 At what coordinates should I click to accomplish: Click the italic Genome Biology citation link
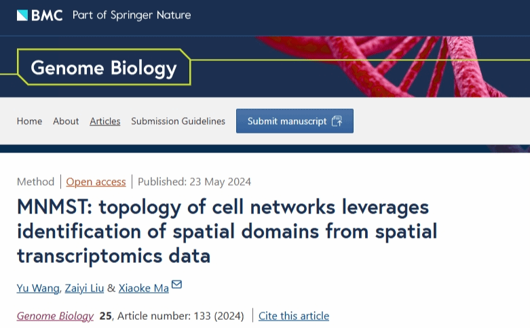tap(55, 316)
